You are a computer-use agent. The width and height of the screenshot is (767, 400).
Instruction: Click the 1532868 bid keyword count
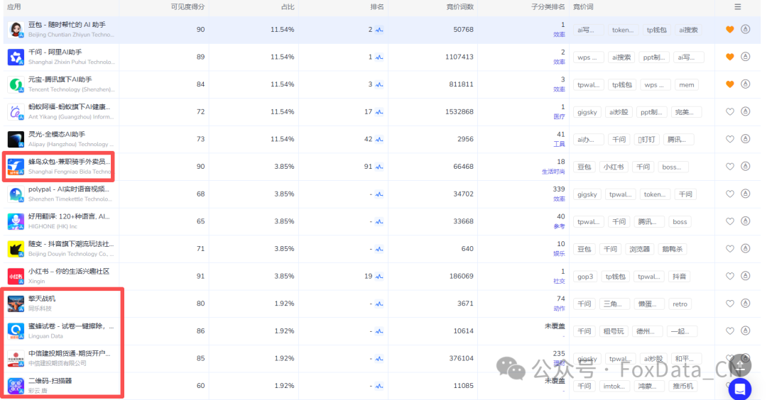pos(459,112)
